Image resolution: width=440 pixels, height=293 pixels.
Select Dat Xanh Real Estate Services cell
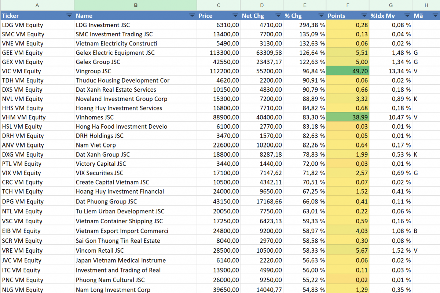pyautogui.click(x=136, y=89)
